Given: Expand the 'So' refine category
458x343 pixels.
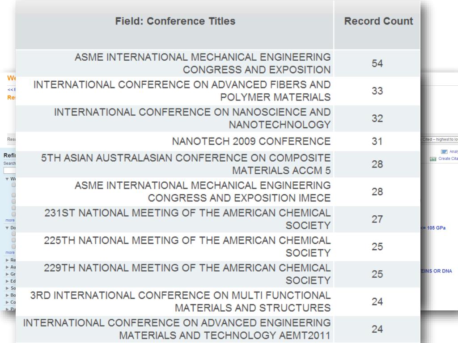Looking at the screenshot, I should pos(7,288).
